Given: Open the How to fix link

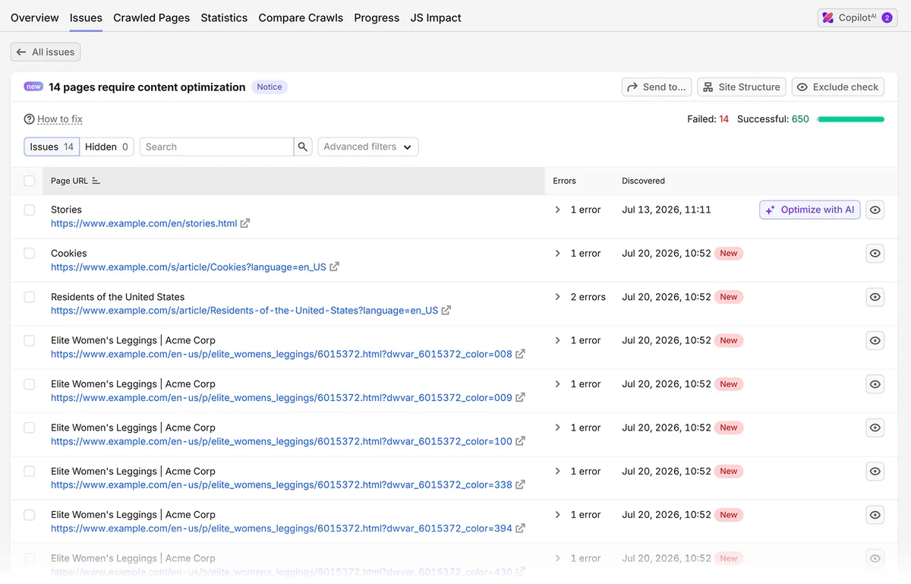Looking at the screenshot, I should coord(60,119).
